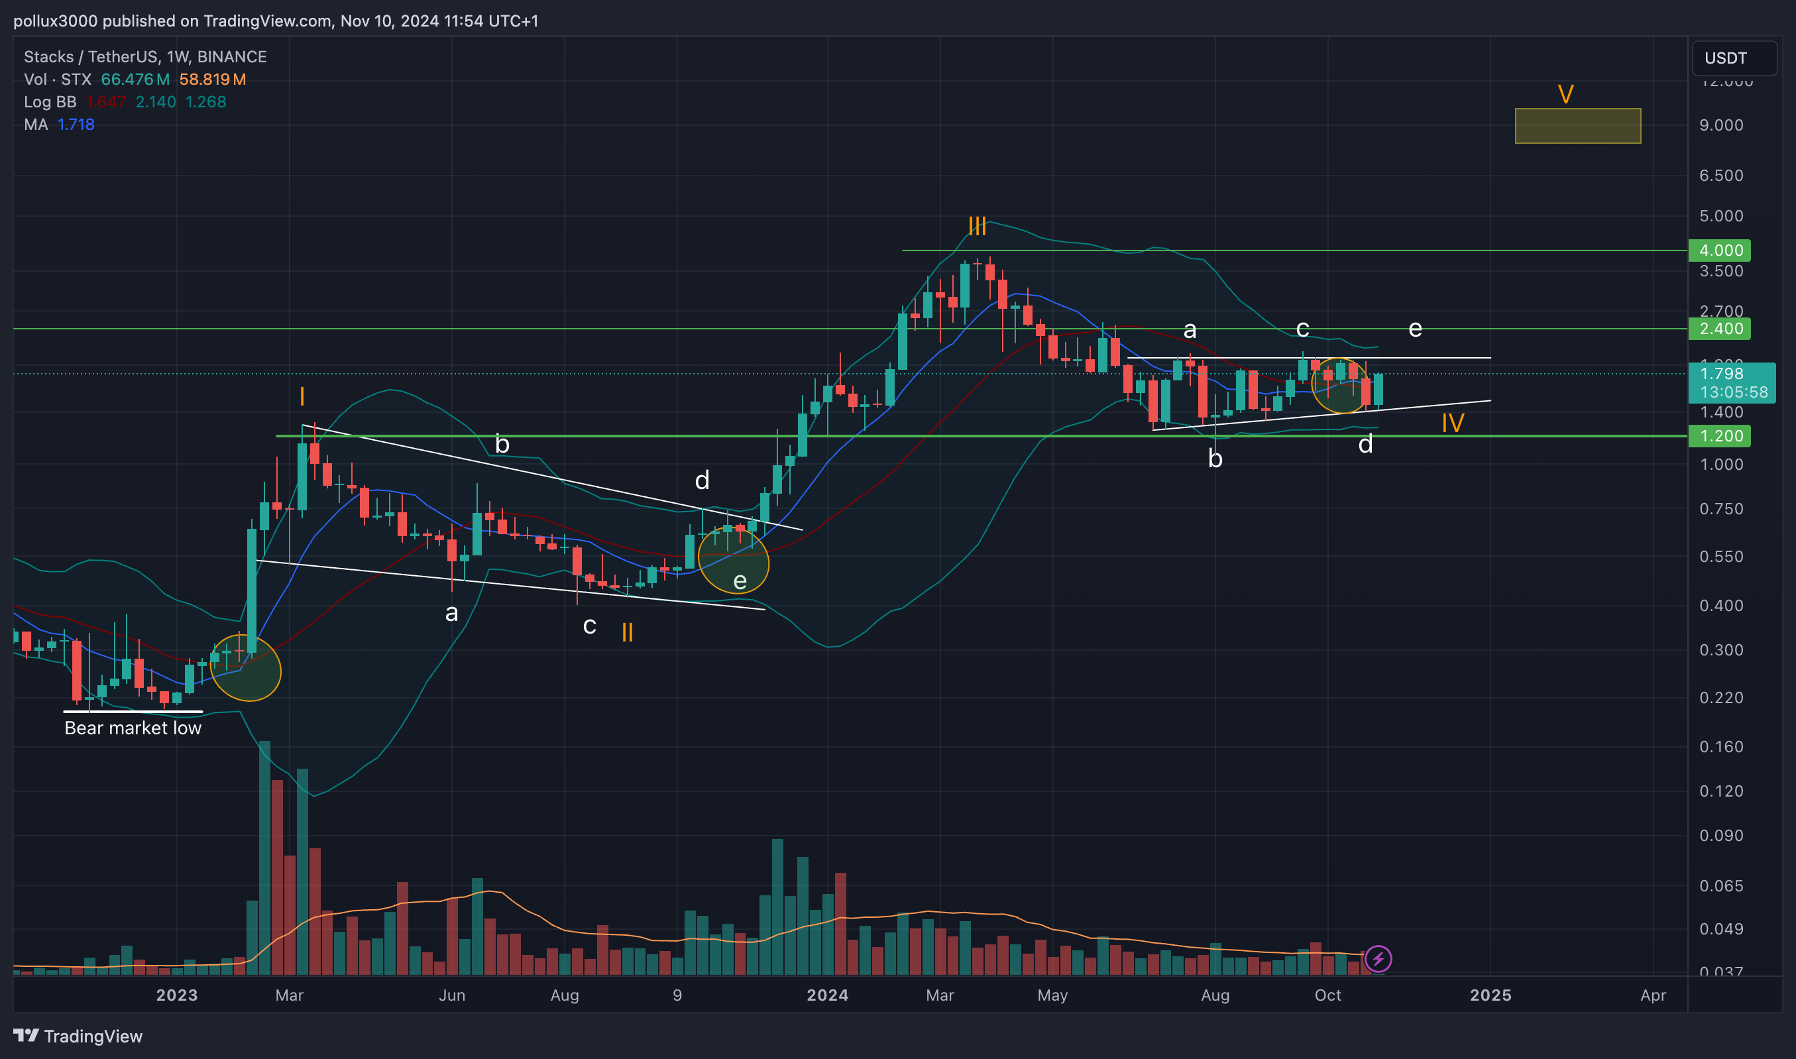Select the 4.000 green price label
Viewport: 1796px width, 1059px height.
click(x=1719, y=251)
